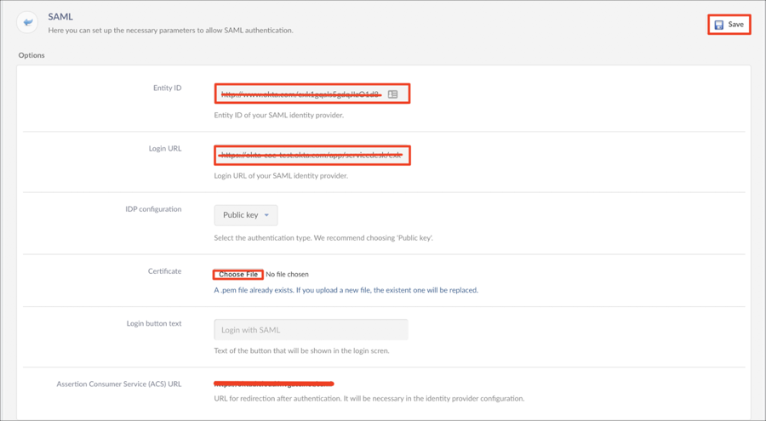Save the SAML settings
Viewport: 766px width, 421px height.
729,25
